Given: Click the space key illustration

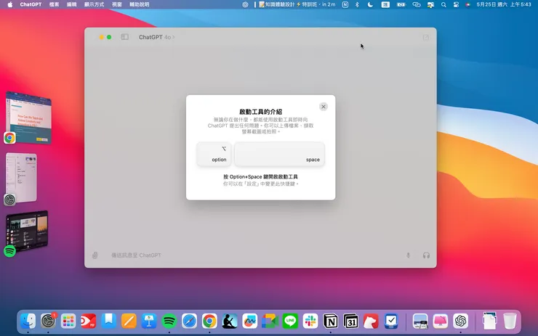Looking at the screenshot, I should (x=279, y=154).
